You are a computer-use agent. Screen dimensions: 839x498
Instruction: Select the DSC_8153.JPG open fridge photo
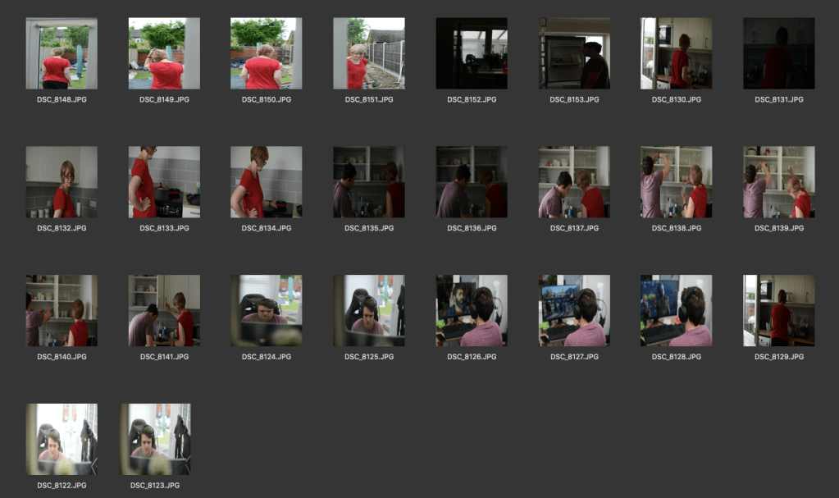[573, 53]
